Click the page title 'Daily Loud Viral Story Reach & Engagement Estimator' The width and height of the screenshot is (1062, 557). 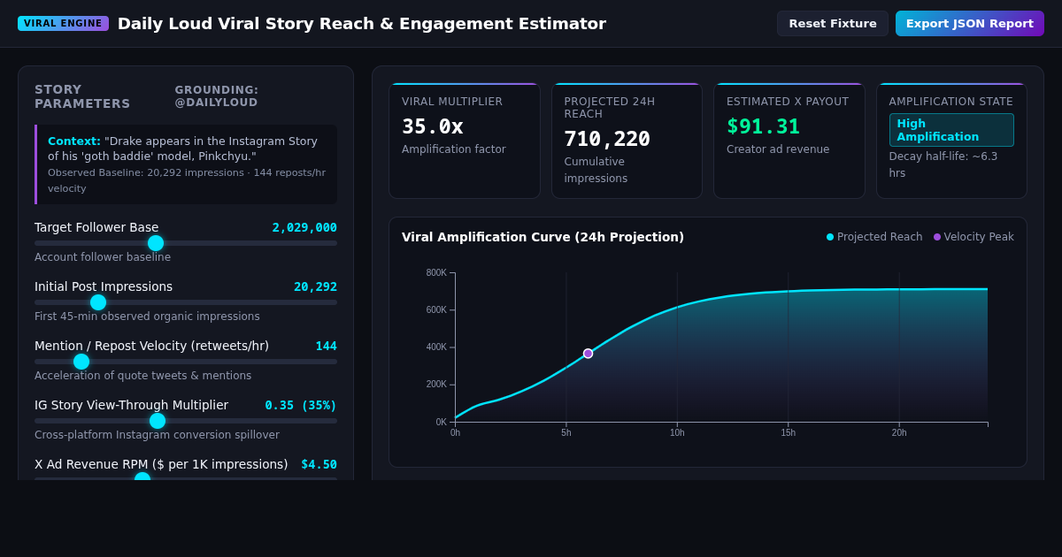pyautogui.click(x=362, y=24)
